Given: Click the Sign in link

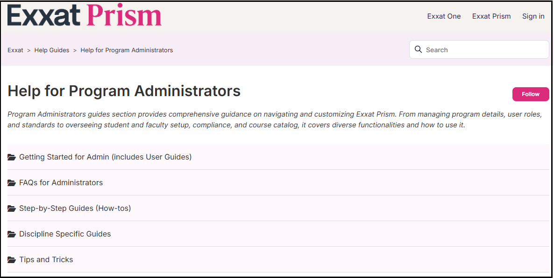Looking at the screenshot, I should 533,16.
